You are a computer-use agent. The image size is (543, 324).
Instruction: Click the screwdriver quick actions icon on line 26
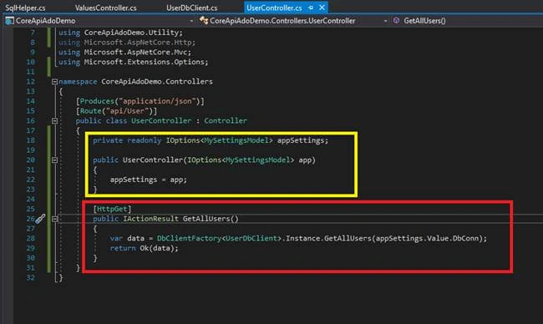[x=40, y=219]
